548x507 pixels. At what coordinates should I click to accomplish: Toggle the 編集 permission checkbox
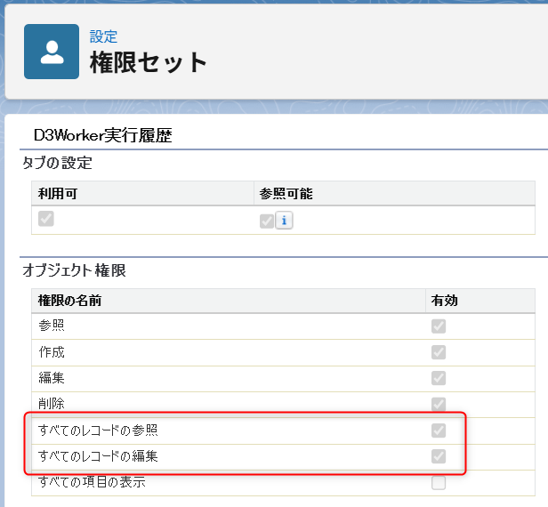click(x=439, y=378)
